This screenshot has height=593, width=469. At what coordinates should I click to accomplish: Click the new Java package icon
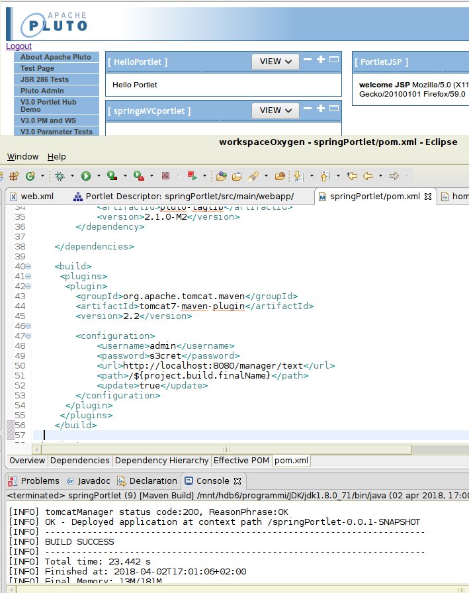15,176
